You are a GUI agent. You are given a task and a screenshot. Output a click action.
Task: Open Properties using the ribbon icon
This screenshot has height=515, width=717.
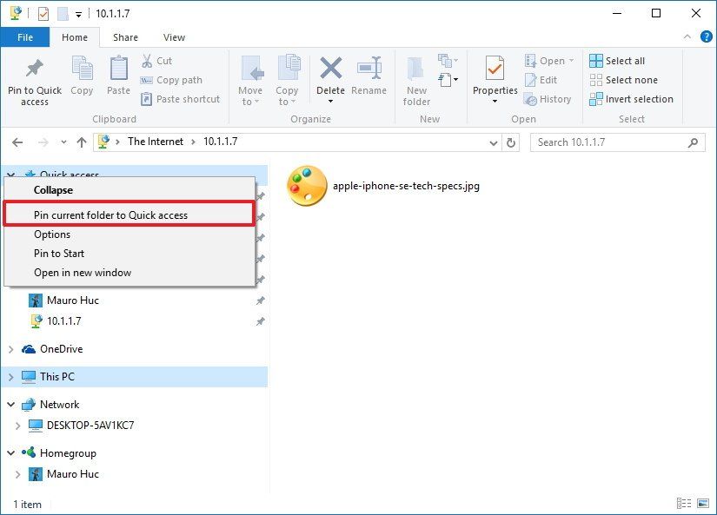(x=495, y=78)
